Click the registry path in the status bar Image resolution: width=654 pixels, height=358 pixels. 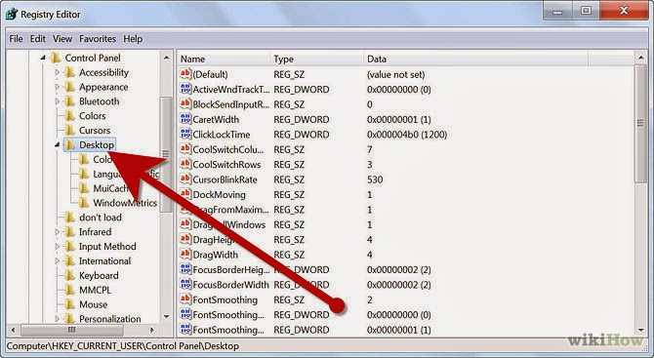tap(123, 346)
